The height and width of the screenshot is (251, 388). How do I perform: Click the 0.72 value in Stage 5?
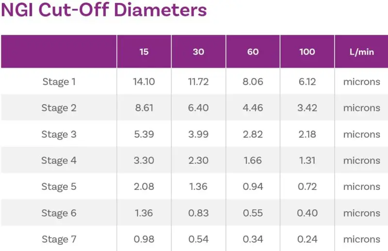pyautogui.click(x=307, y=187)
